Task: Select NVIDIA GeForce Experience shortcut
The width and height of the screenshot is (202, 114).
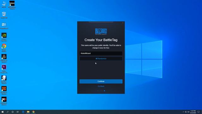Action: point(4,37)
